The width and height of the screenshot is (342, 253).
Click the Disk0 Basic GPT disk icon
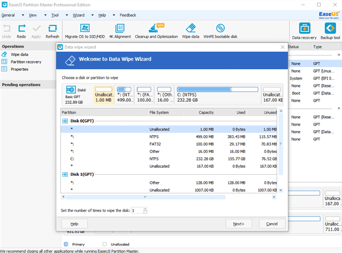tap(71, 89)
